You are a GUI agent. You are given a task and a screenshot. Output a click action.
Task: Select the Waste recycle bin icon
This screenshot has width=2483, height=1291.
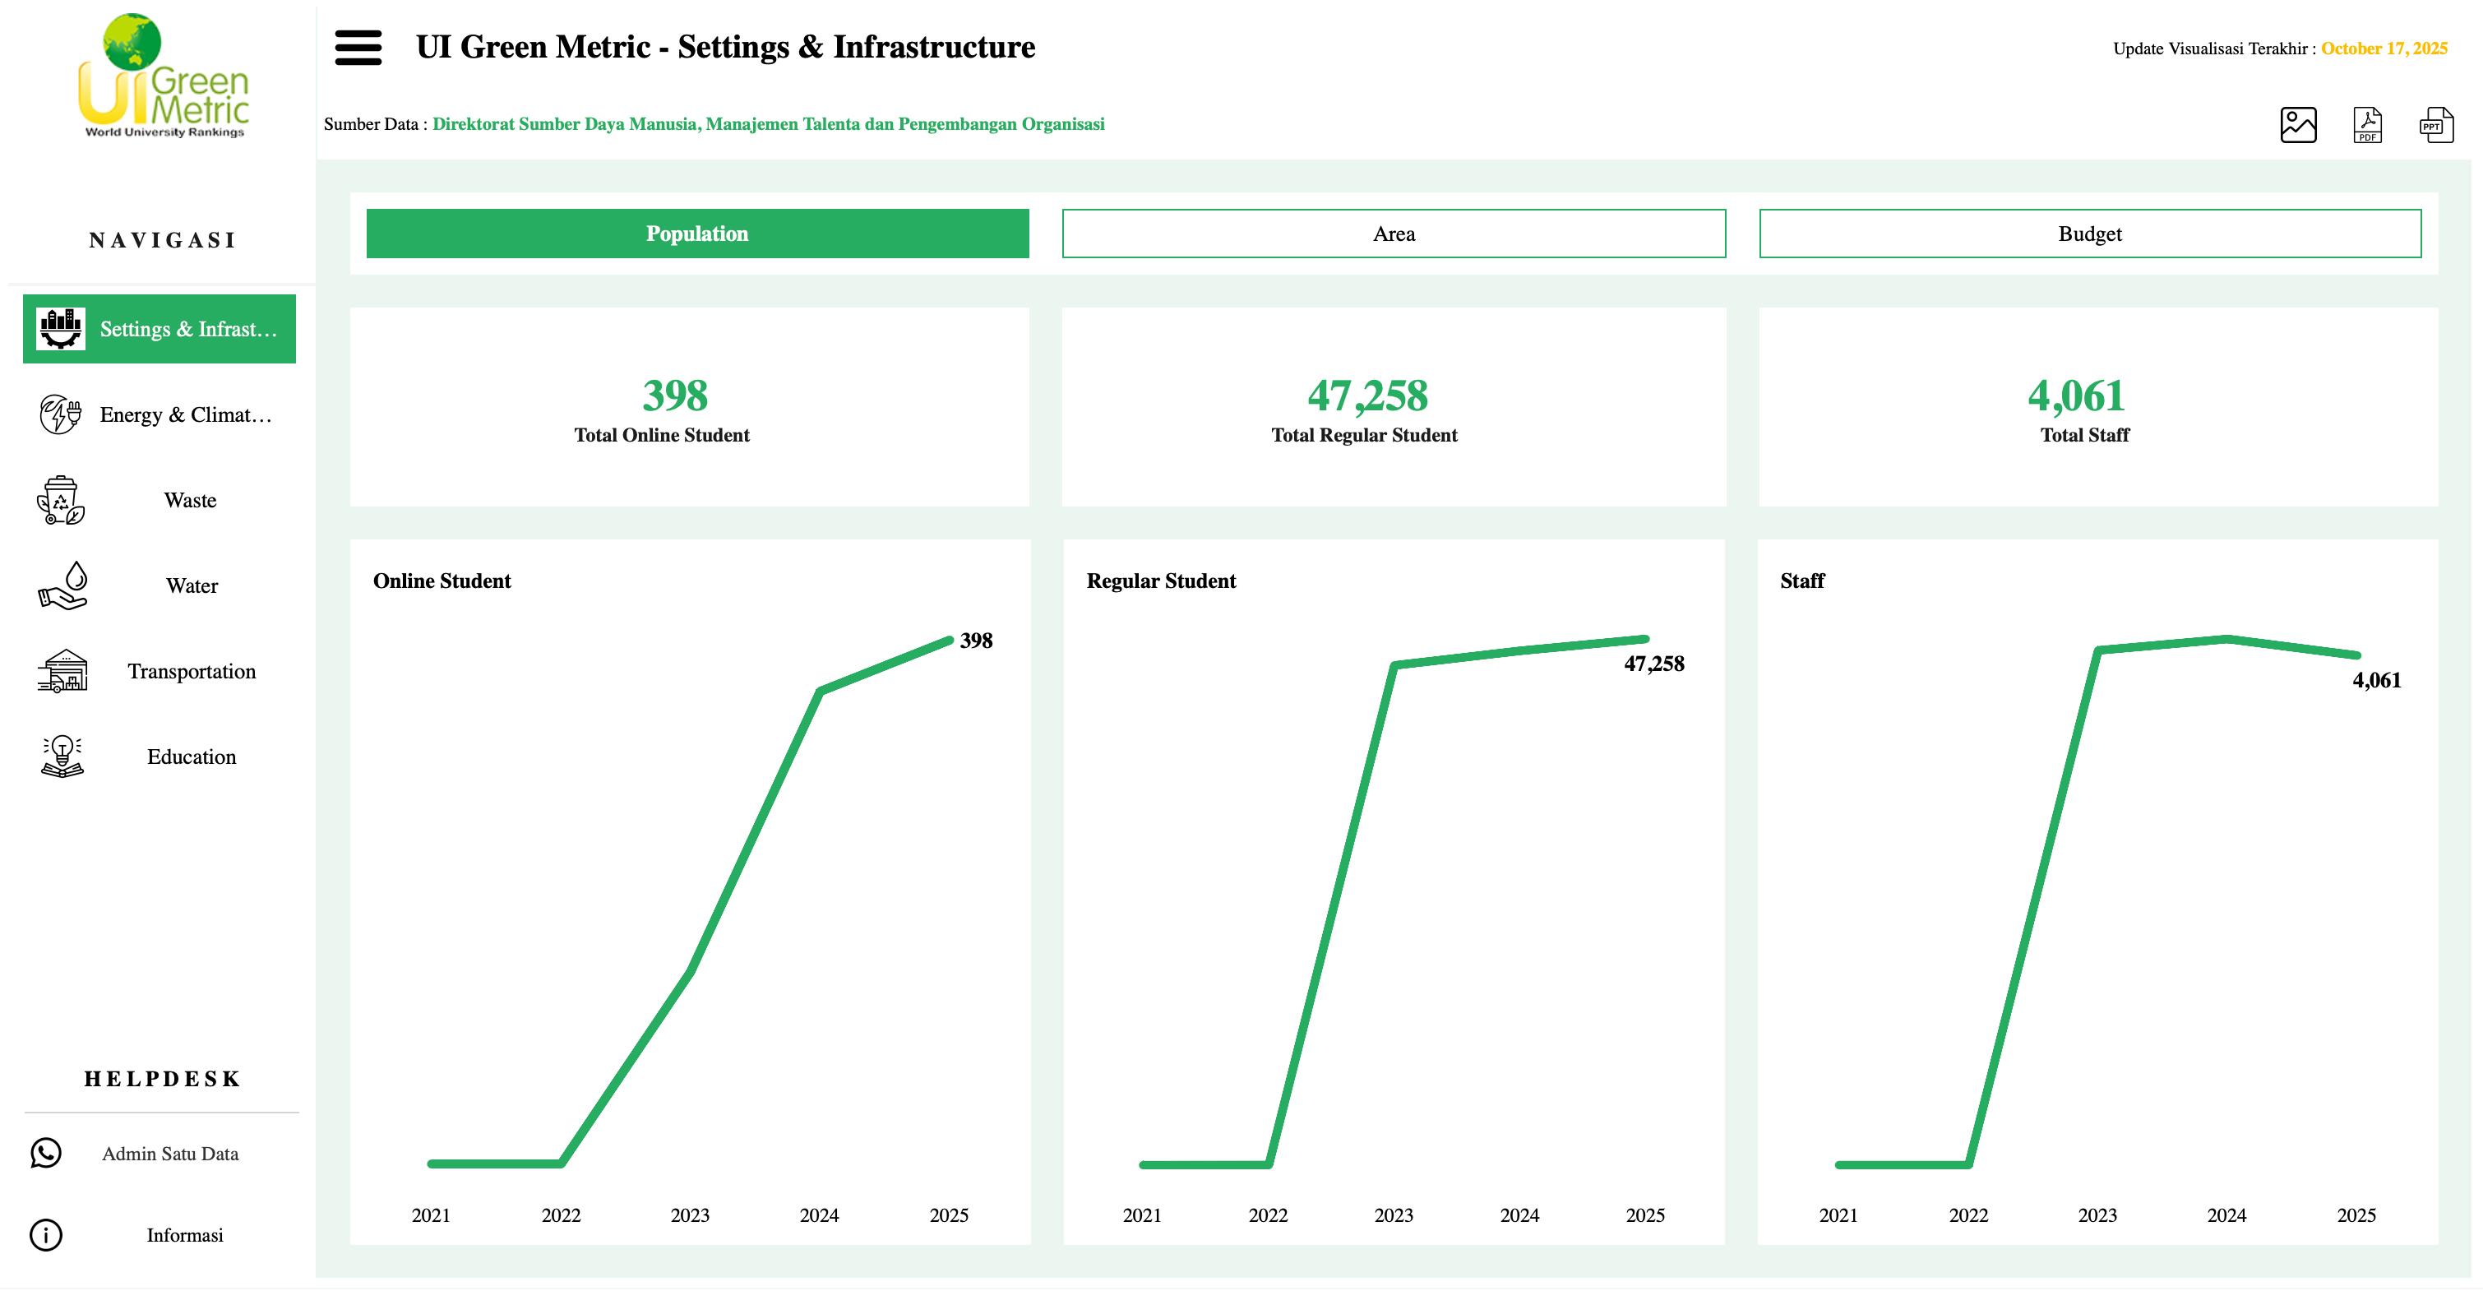61,501
